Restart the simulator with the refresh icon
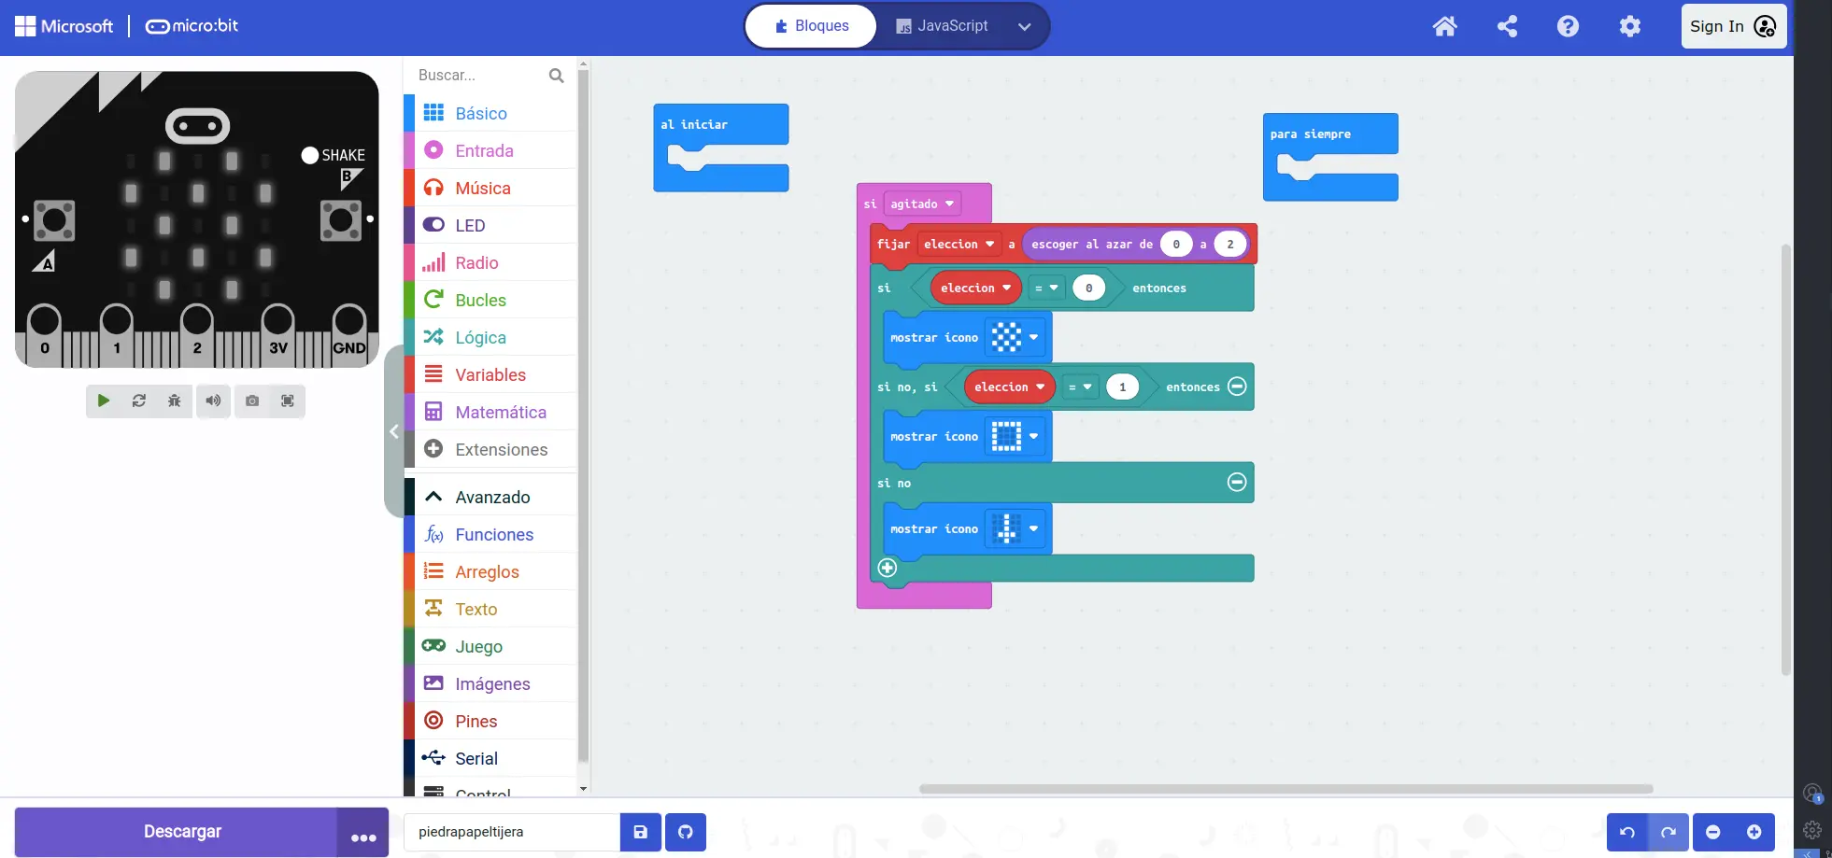Viewport: 1832px width, 858px height. (139, 401)
